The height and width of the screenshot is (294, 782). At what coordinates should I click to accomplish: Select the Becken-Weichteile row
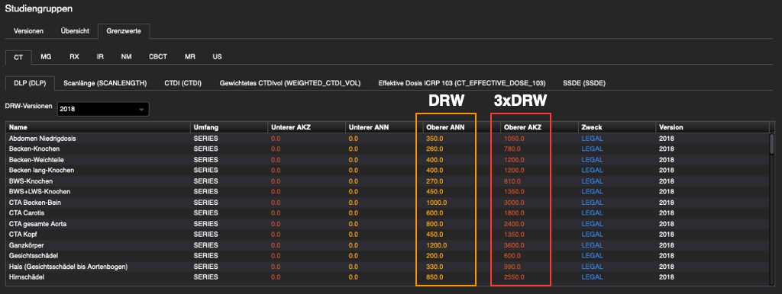387,160
